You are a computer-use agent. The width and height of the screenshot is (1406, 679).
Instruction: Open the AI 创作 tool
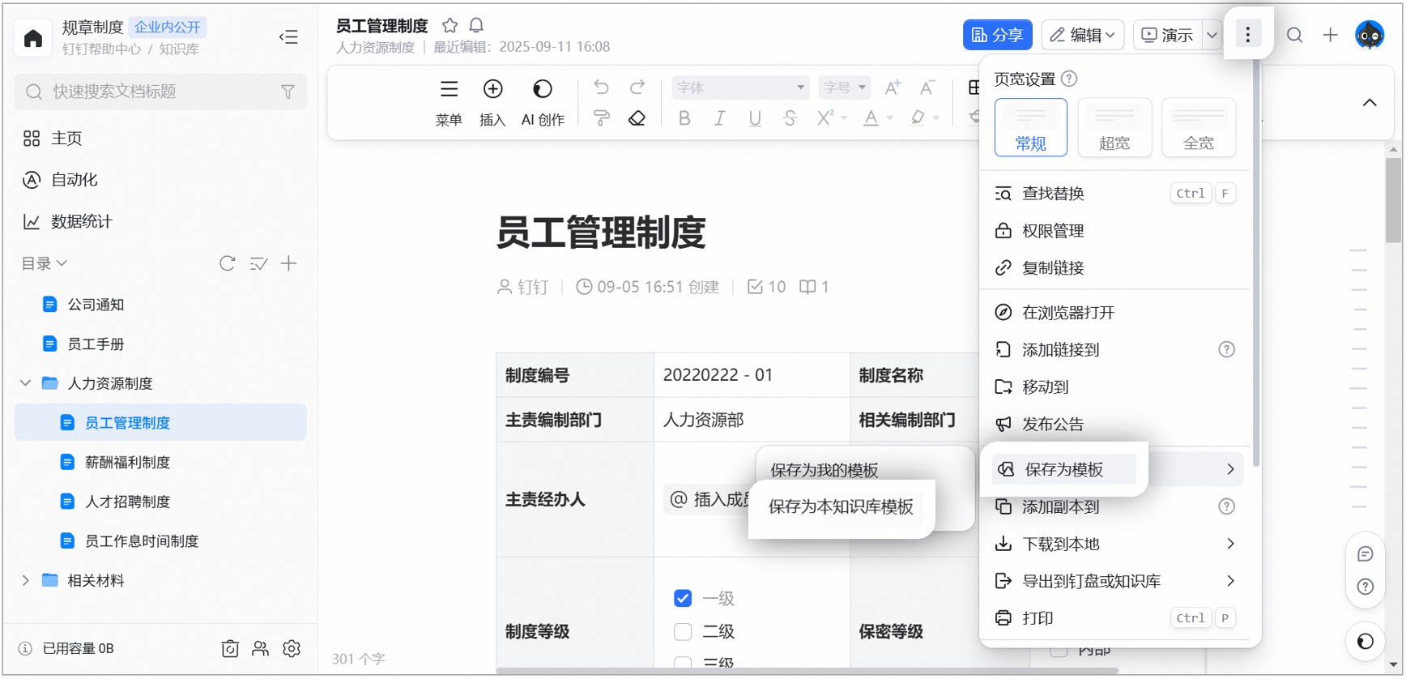coord(543,103)
